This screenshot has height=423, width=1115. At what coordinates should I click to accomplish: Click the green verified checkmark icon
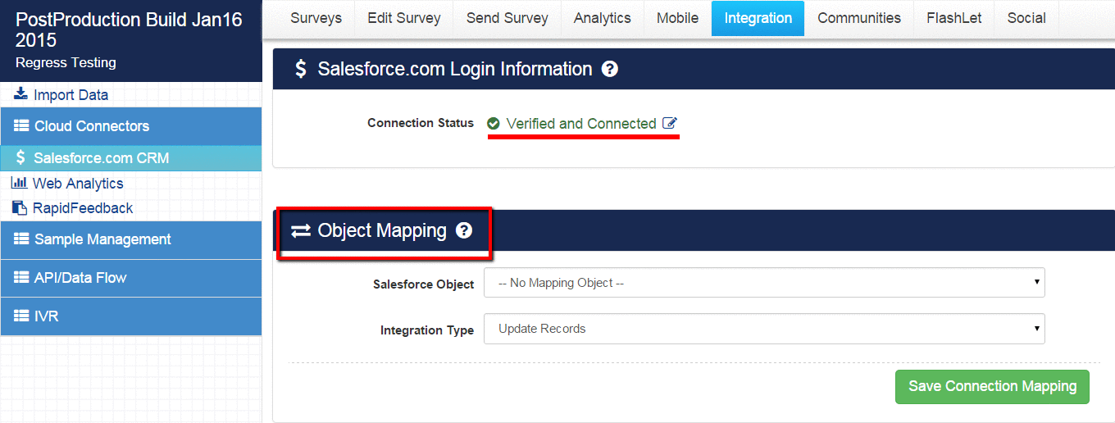pyautogui.click(x=494, y=124)
